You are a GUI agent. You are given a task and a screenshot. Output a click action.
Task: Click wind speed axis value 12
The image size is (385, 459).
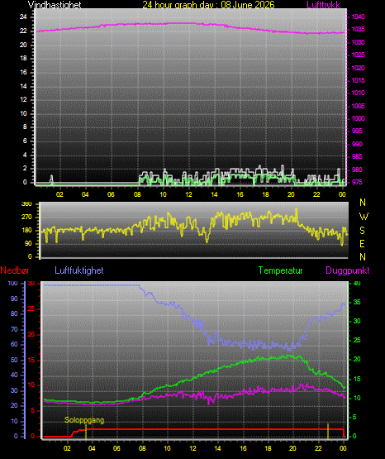pyautogui.click(x=23, y=100)
